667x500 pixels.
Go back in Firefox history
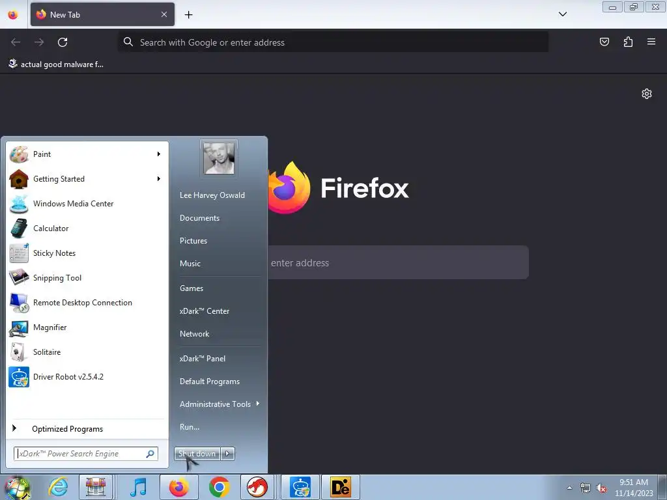point(16,42)
